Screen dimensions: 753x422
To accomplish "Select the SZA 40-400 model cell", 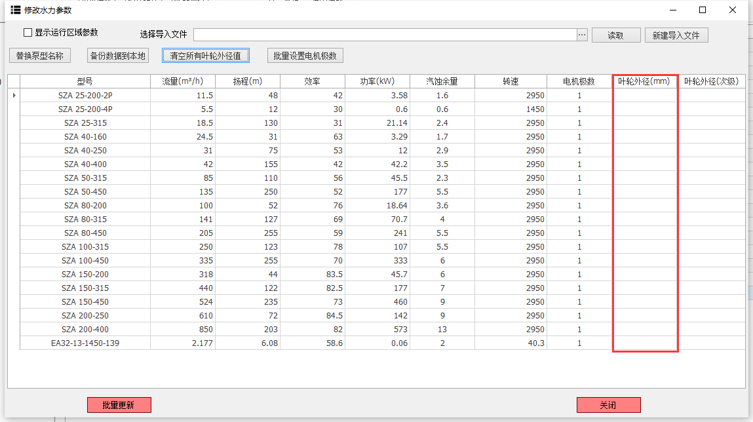I will [x=85, y=164].
